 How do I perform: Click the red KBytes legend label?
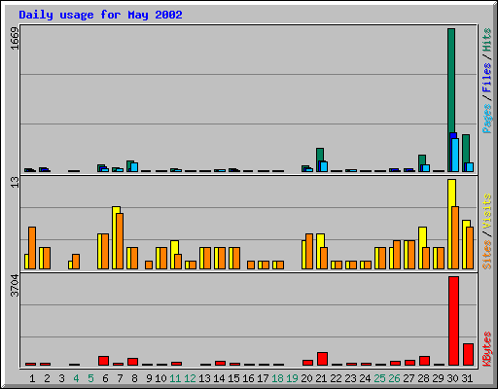tap(487, 349)
